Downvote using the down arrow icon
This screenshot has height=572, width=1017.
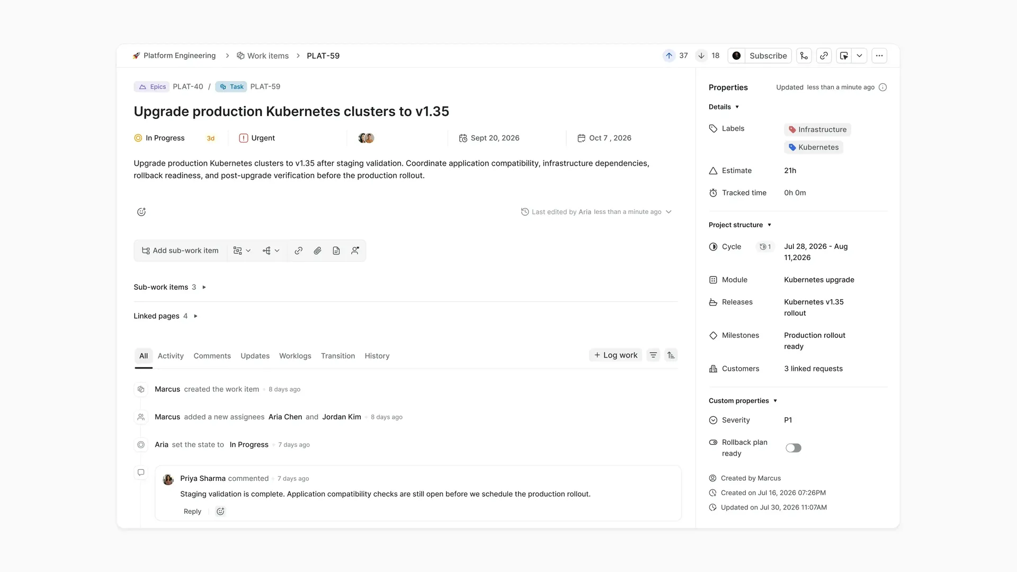click(x=701, y=56)
